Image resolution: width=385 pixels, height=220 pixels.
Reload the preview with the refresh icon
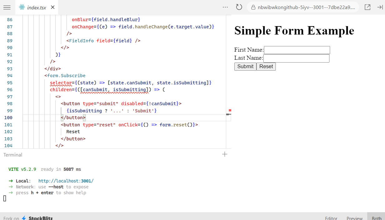[239, 7]
